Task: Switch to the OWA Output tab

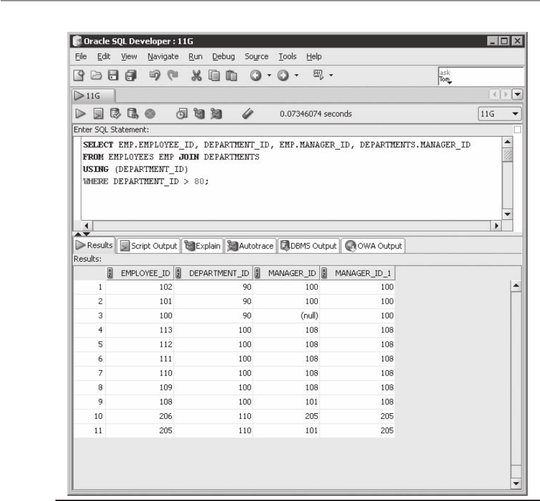Action: 373,246
